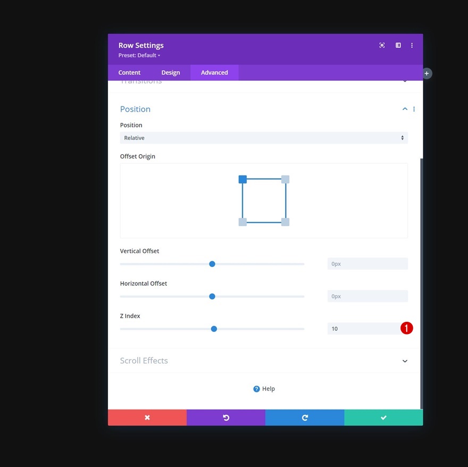This screenshot has height=467, width=468.
Task: Open Row Settings more options menu
Action: tap(412, 45)
